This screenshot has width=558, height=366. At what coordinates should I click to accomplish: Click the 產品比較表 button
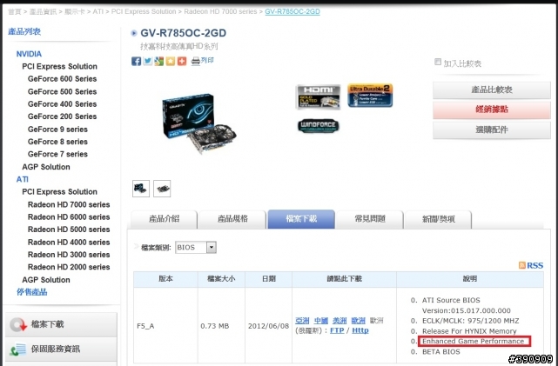(492, 90)
